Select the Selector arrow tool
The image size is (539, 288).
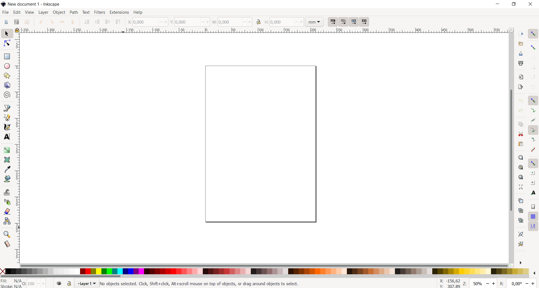[7, 34]
